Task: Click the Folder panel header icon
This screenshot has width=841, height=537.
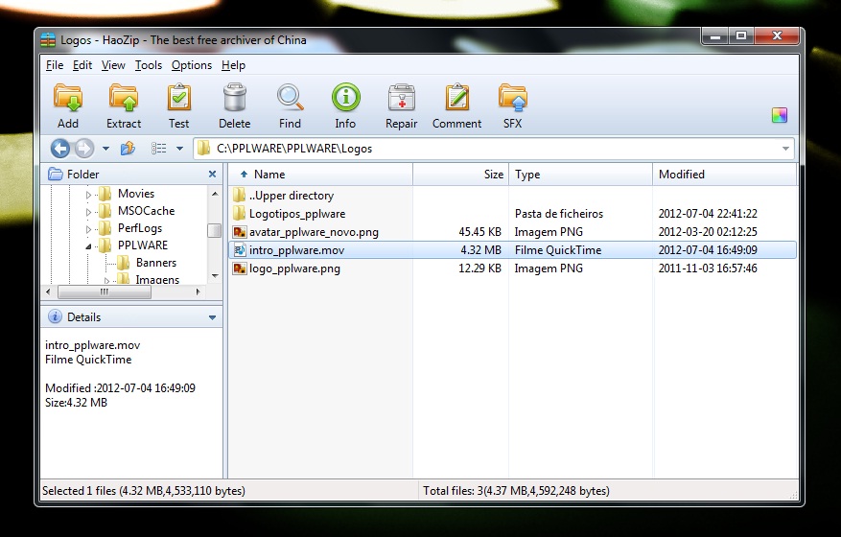Action: (x=56, y=174)
